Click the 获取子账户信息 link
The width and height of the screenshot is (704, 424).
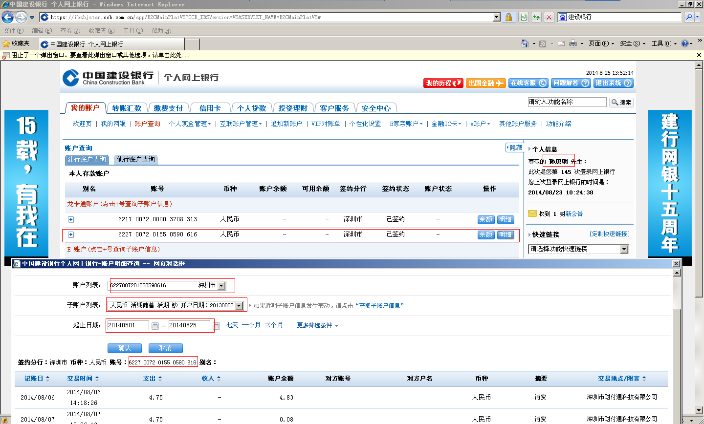pos(379,306)
